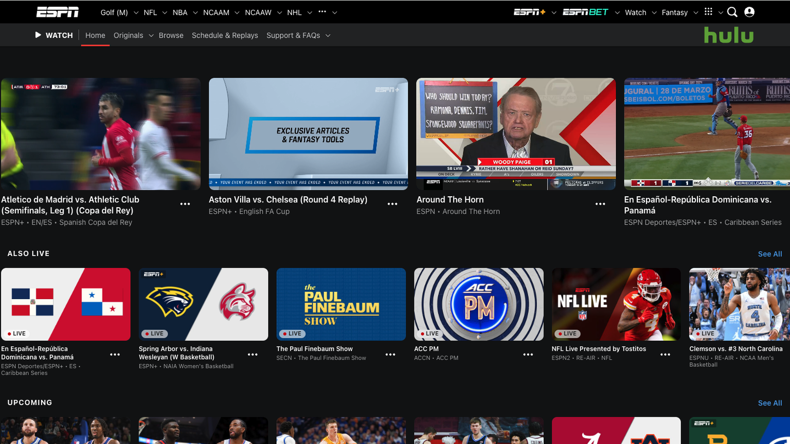Open the NBA menu item

tap(180, 12)
